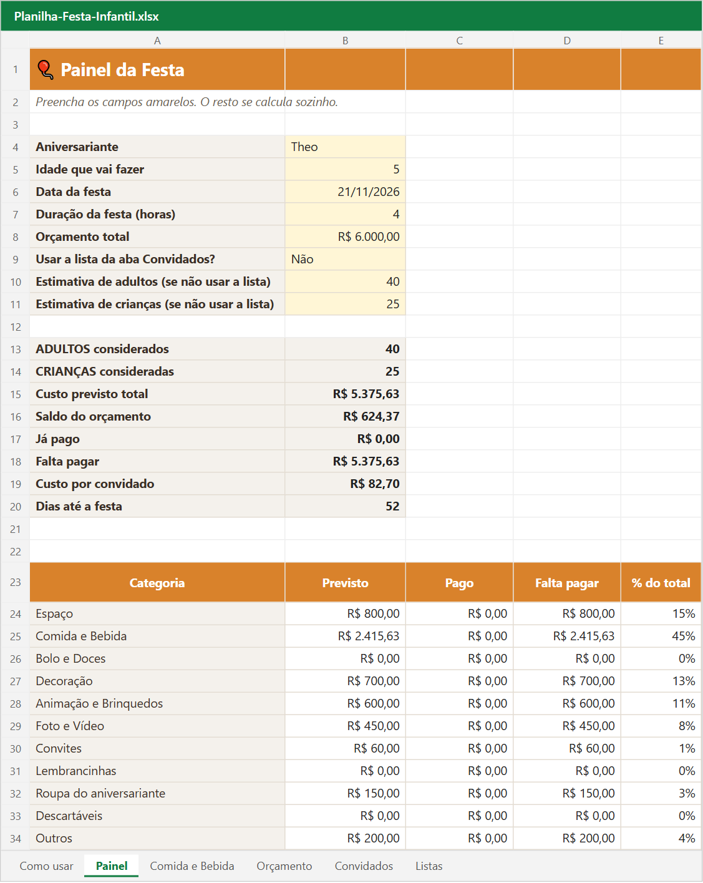Screen dimensions: 703x883
Task: Click the Previsto value R$ 2.415,63
Action: (345, 636)
